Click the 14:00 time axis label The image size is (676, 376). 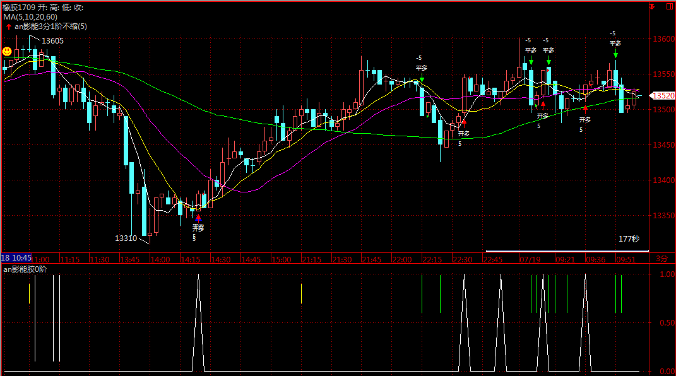(160, 260)
